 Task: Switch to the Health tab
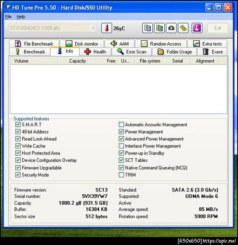point(95,52)
